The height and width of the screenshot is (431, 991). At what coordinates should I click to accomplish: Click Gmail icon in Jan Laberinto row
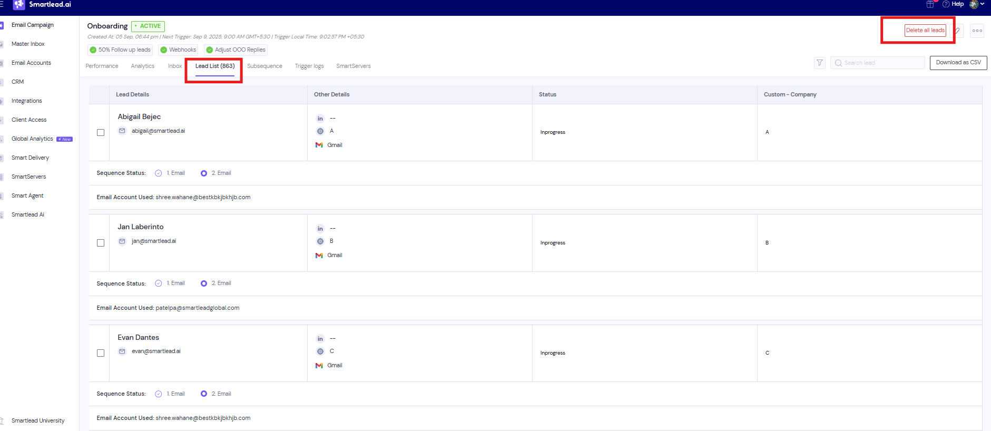(319, 255)
